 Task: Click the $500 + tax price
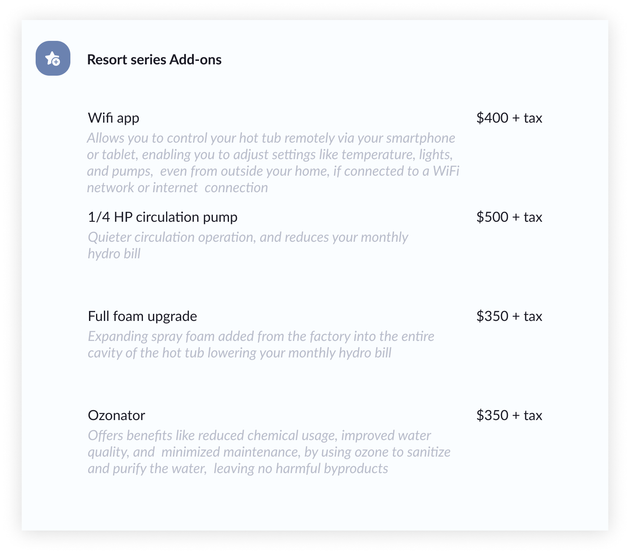point(509,217)
